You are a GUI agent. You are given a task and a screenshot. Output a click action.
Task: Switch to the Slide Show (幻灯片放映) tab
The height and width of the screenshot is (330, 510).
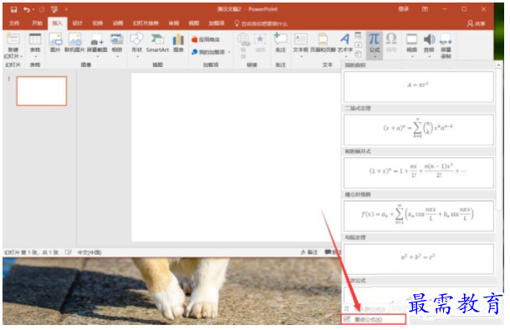coord(145,23)
